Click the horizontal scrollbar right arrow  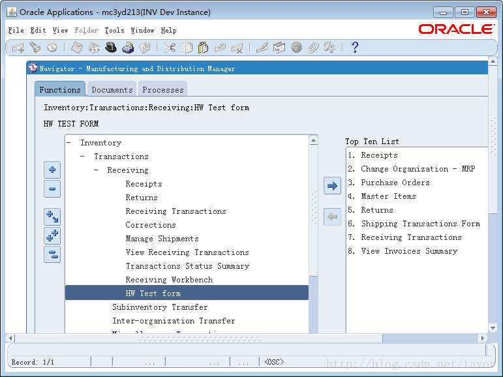tap(482, 338)
